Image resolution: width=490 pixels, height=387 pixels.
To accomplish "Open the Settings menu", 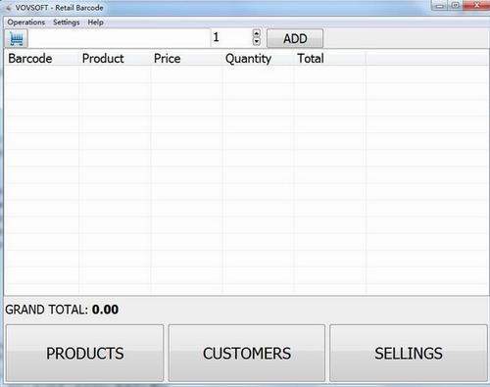I will [x=67, y=23].
